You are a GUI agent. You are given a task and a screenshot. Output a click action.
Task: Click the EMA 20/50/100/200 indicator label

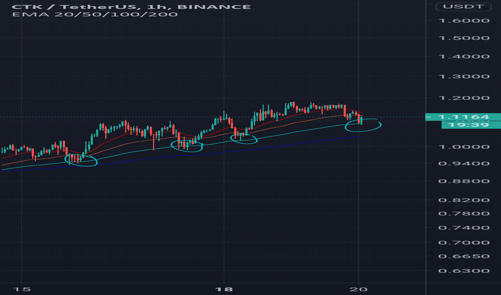pos(95,14)
